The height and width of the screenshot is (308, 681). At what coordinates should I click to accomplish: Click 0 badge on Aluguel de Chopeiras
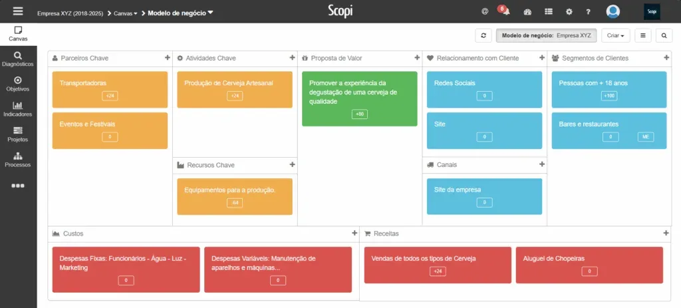click(x=589, y=271)
